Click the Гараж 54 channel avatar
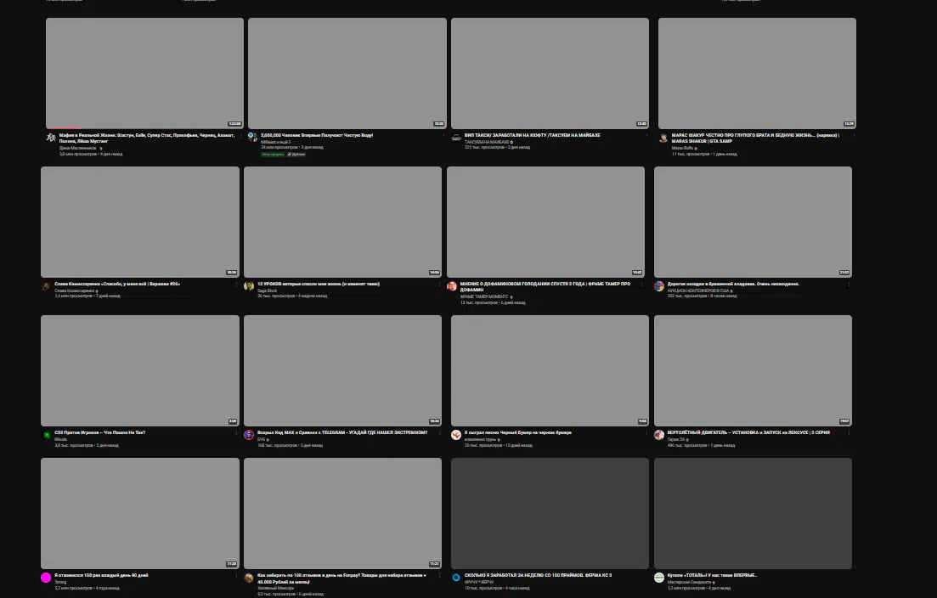The image size is (937, 598). point(659,435)
